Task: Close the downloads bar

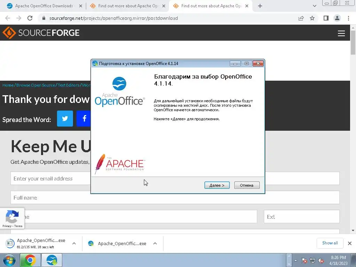Action: (x=350, y=243)
